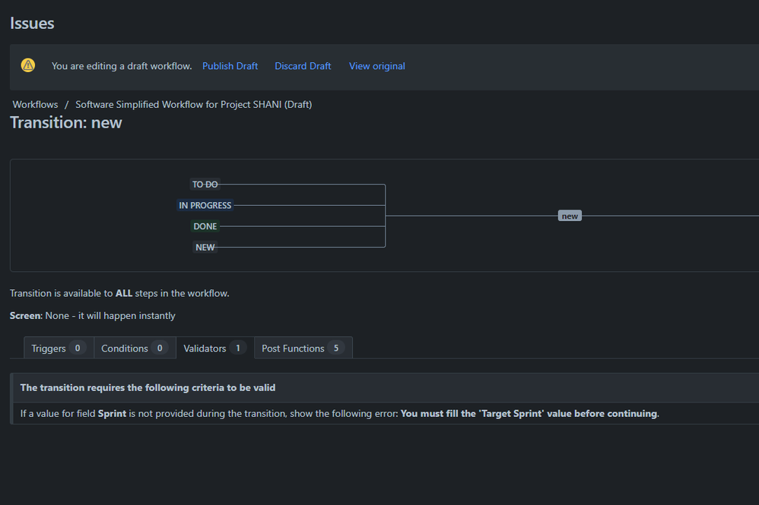Click the IN PROGRESS step in the diagram

[x=205, y=205]
